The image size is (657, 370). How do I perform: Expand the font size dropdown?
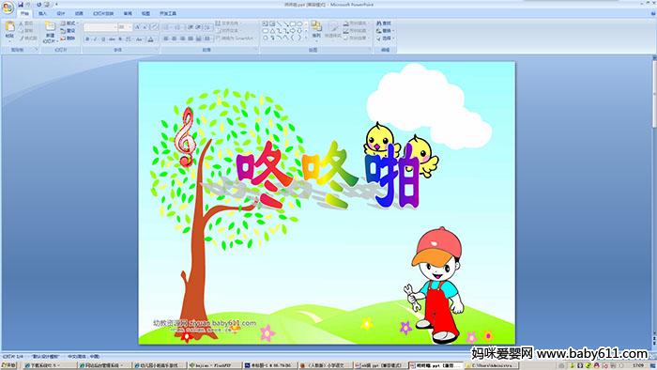[x=130, y=27]
